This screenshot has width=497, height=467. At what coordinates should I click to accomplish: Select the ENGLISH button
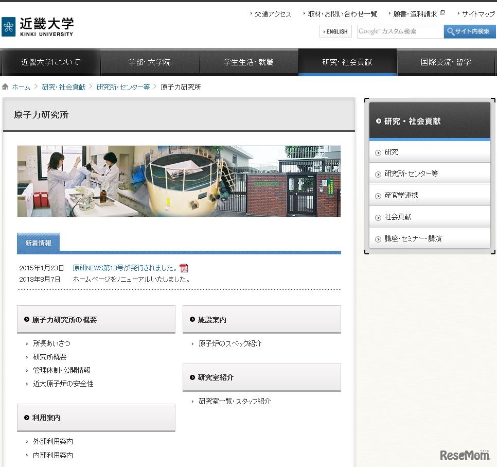(335, 31)
